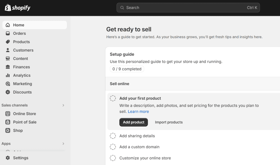
Task: Open the Orders page
Action: 35,33
